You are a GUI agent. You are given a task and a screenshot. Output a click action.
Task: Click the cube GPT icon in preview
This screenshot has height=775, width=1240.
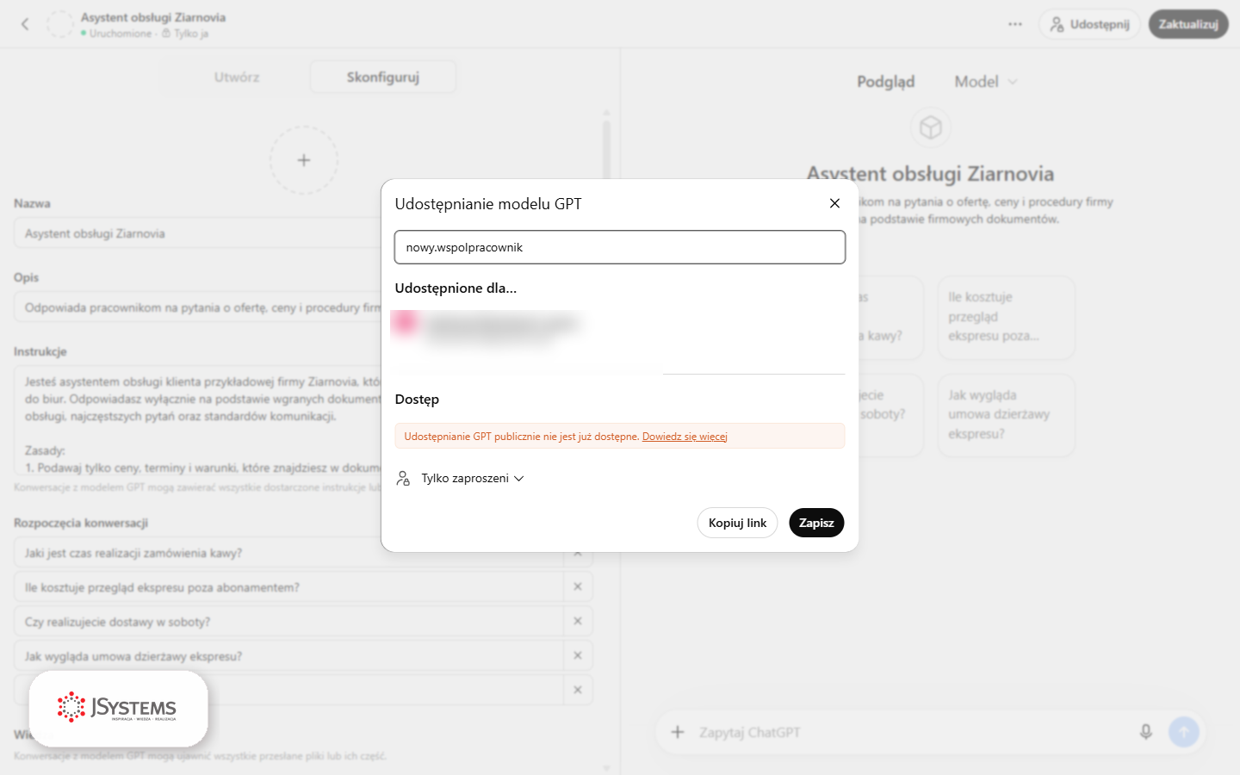[931, 127]
